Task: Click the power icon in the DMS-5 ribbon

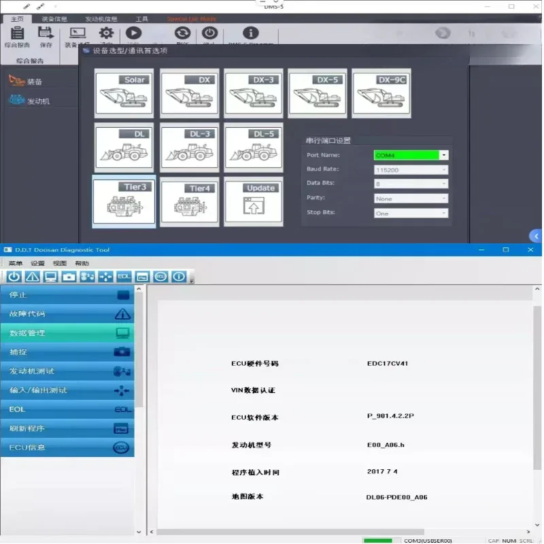Action: pos(209,33)
